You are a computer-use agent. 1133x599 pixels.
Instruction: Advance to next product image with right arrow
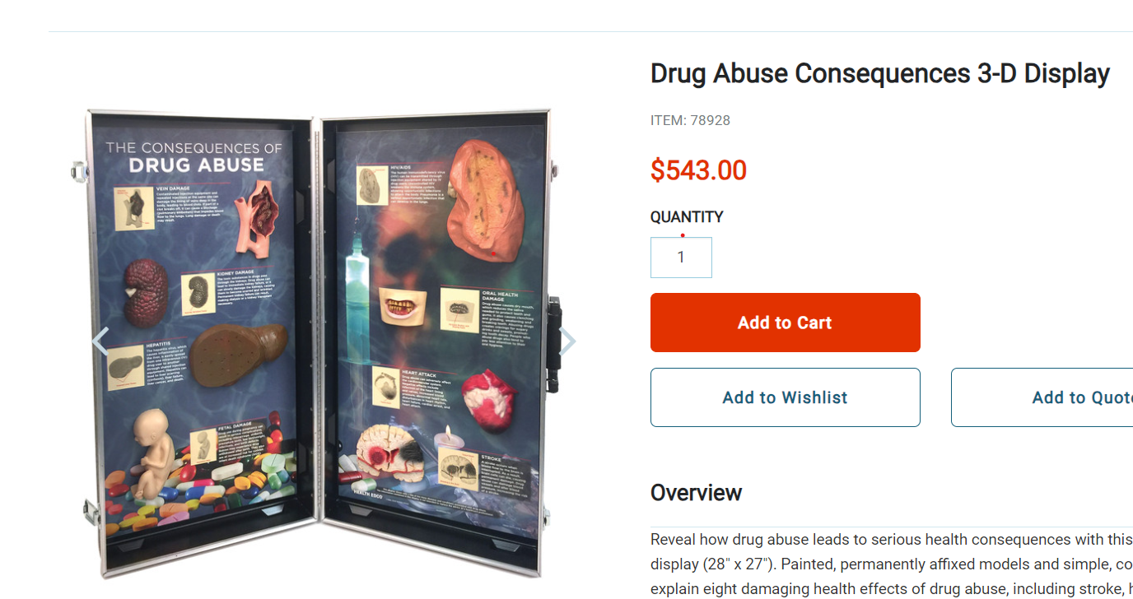click(567, 341)
